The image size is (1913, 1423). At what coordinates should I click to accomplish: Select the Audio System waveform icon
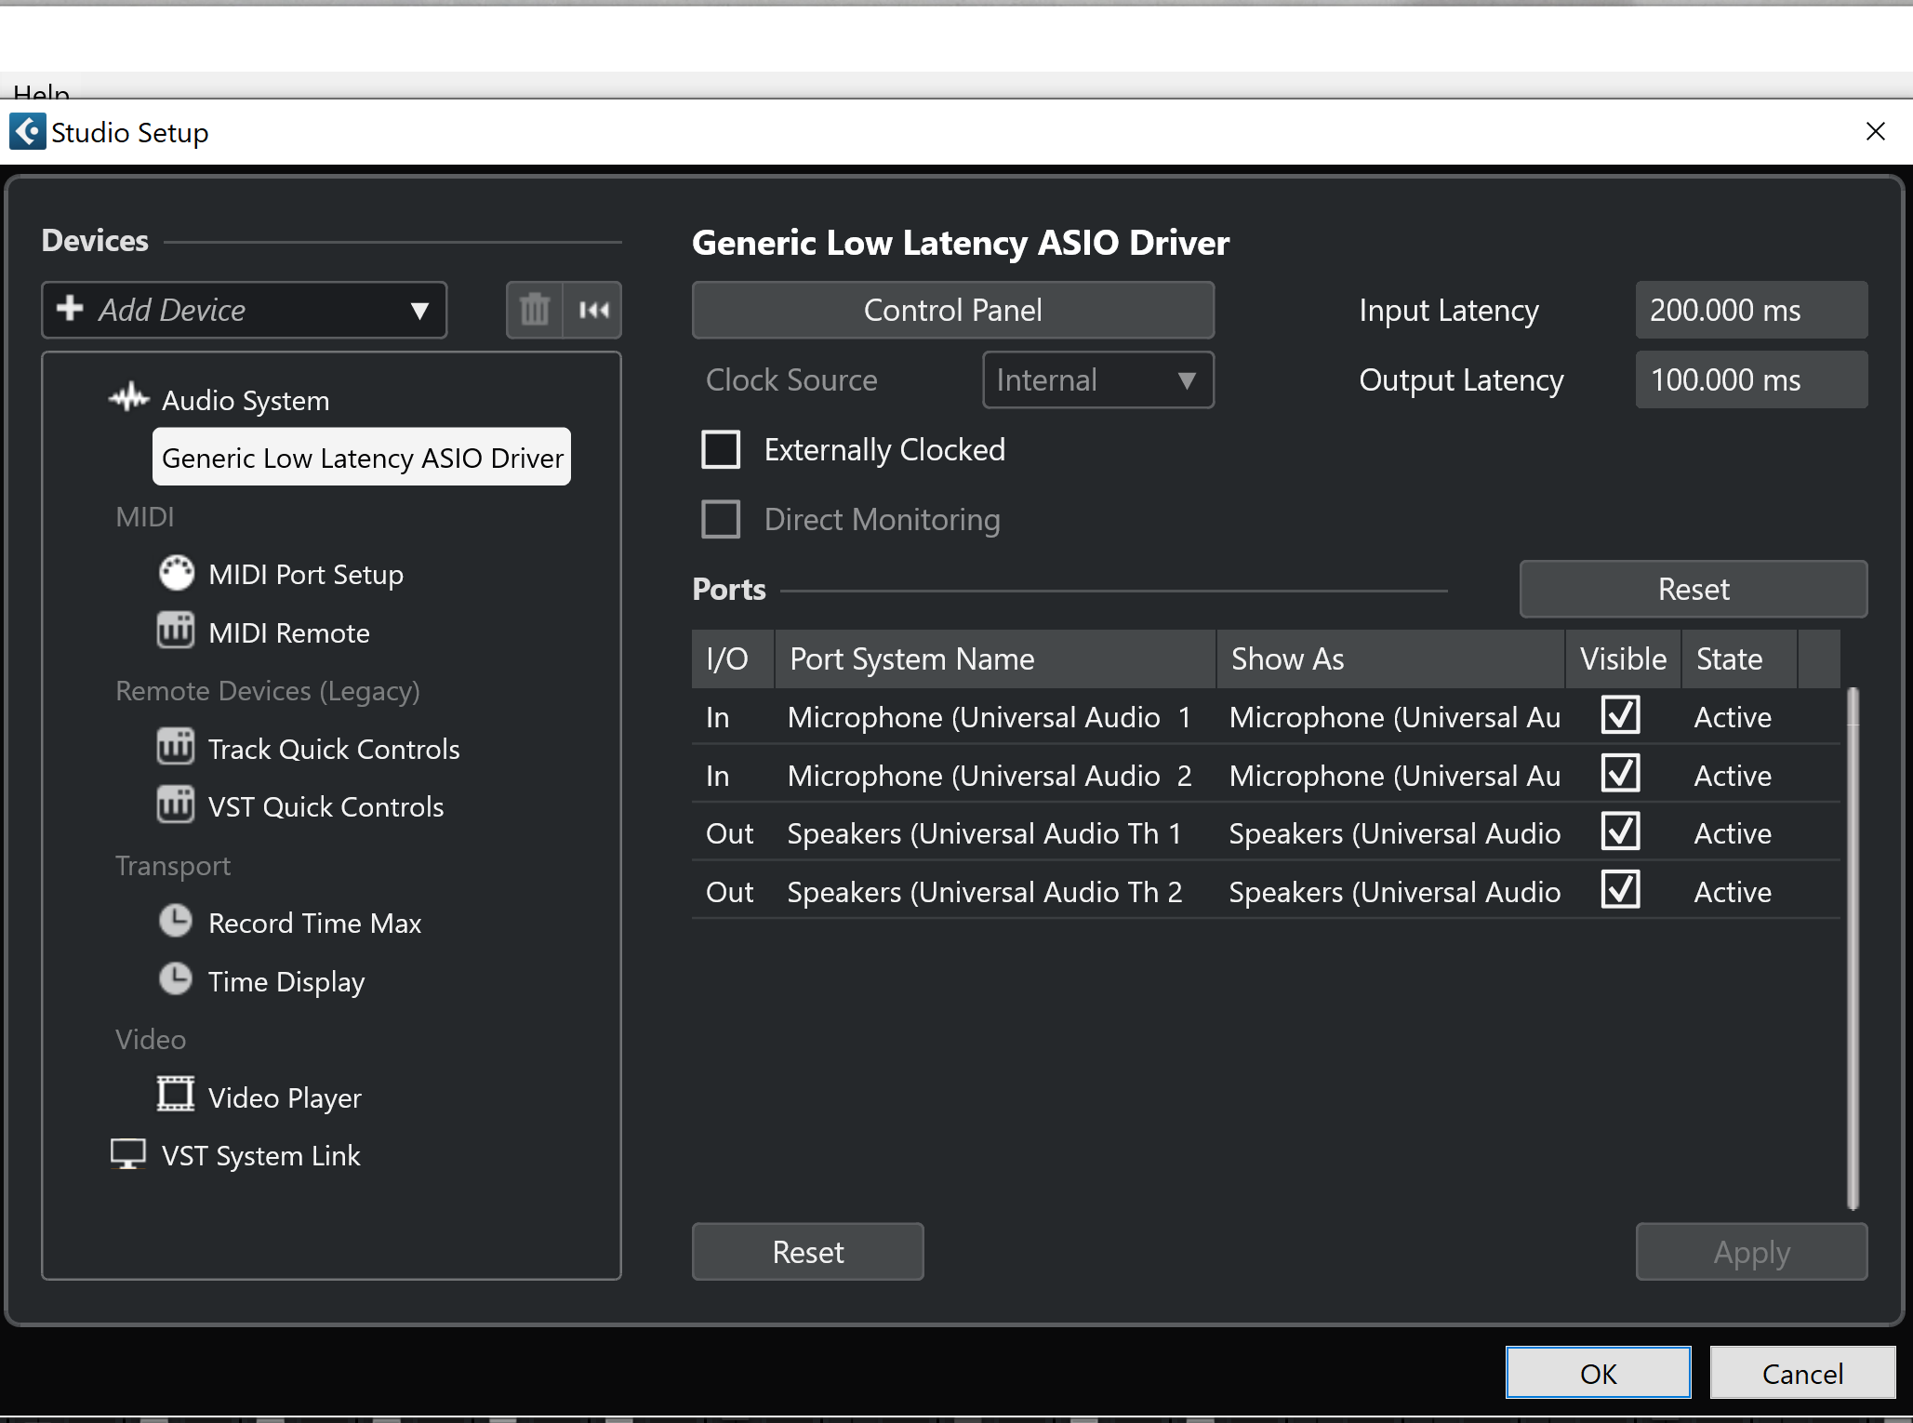tap(129, 399)
